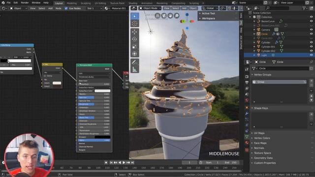Open the File menu
The width and height of the screenshot is (315, 177).
tap(9, 3)
